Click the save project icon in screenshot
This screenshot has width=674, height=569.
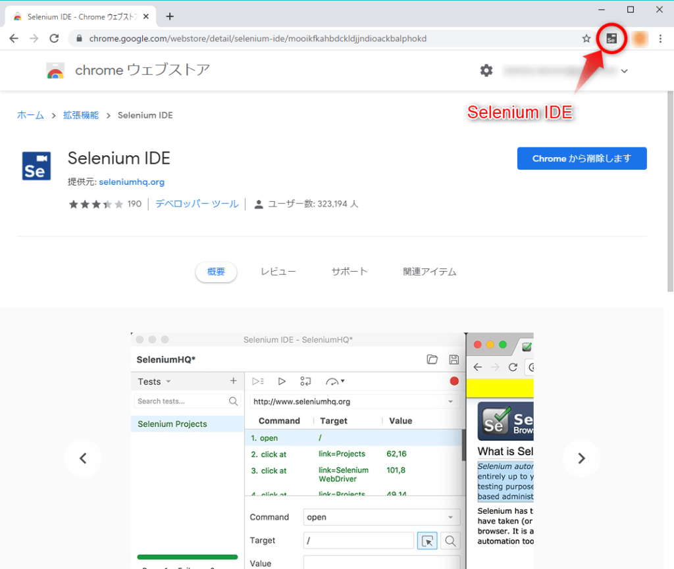(x=454, y=359)
